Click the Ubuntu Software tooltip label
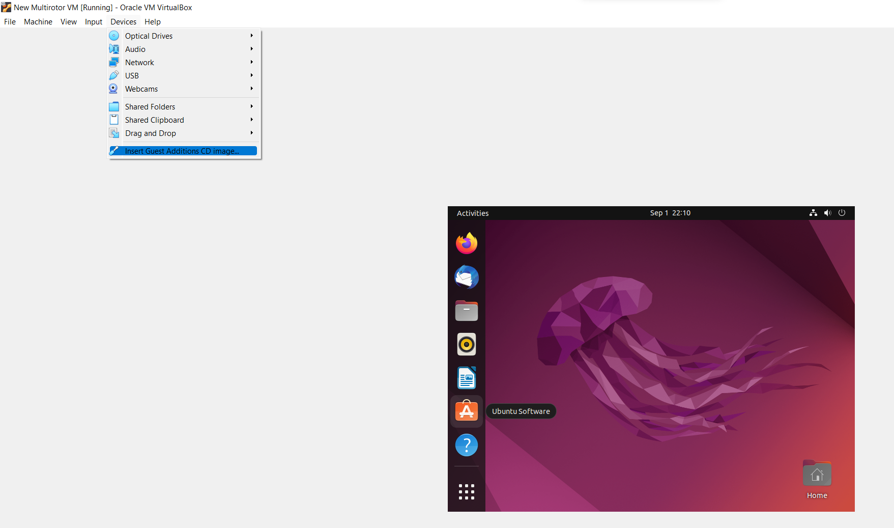The width and height of the screenshot is (894, 528). pos(521,411)
